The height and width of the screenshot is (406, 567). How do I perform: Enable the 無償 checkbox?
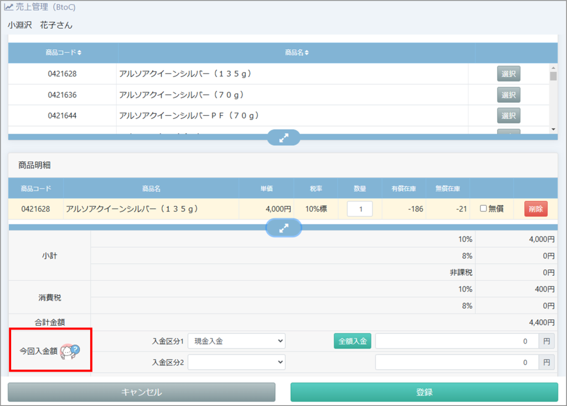pyautogui.click(x=483, y=209)
